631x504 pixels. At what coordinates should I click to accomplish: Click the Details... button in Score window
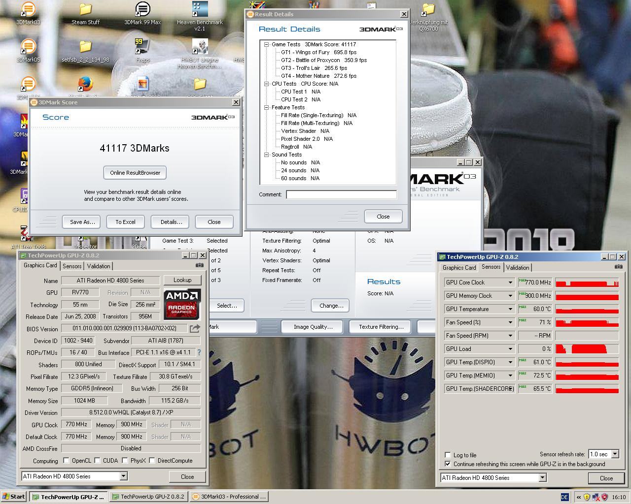click(x=171, y=222)
